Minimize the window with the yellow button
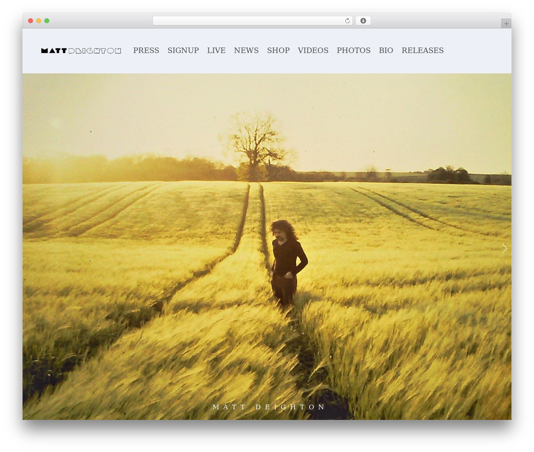The image size is (534, 452). coord(39,21)
